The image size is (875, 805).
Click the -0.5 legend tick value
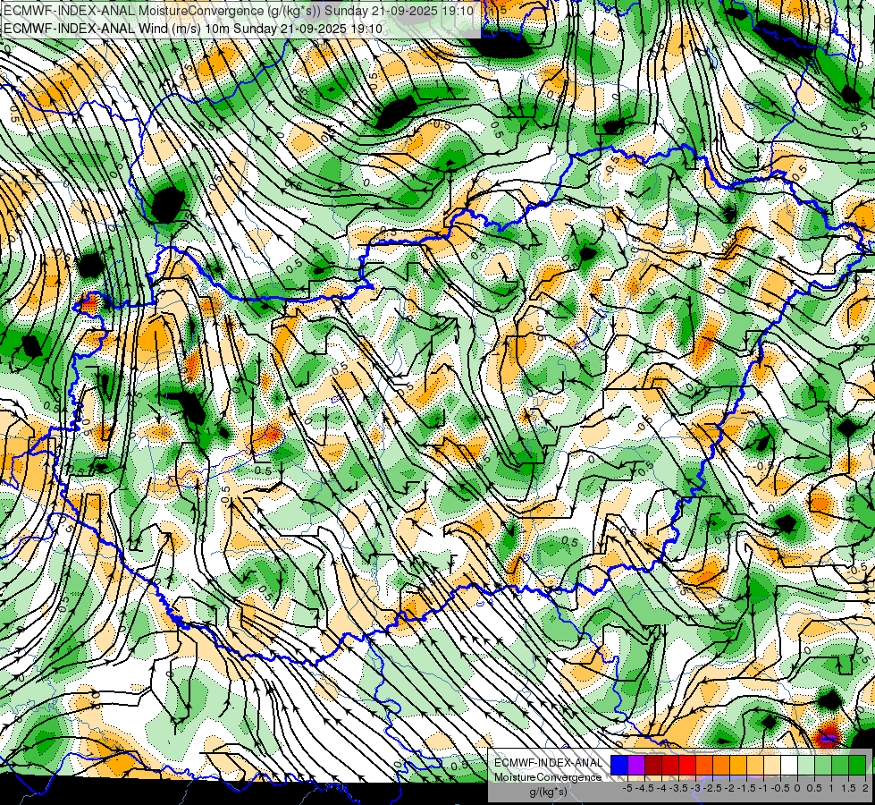[x=780, y=788]
